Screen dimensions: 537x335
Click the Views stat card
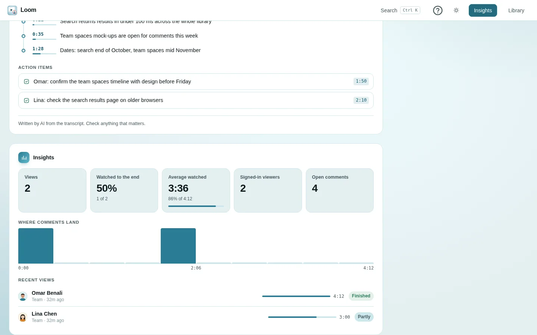tap(52, 190)
